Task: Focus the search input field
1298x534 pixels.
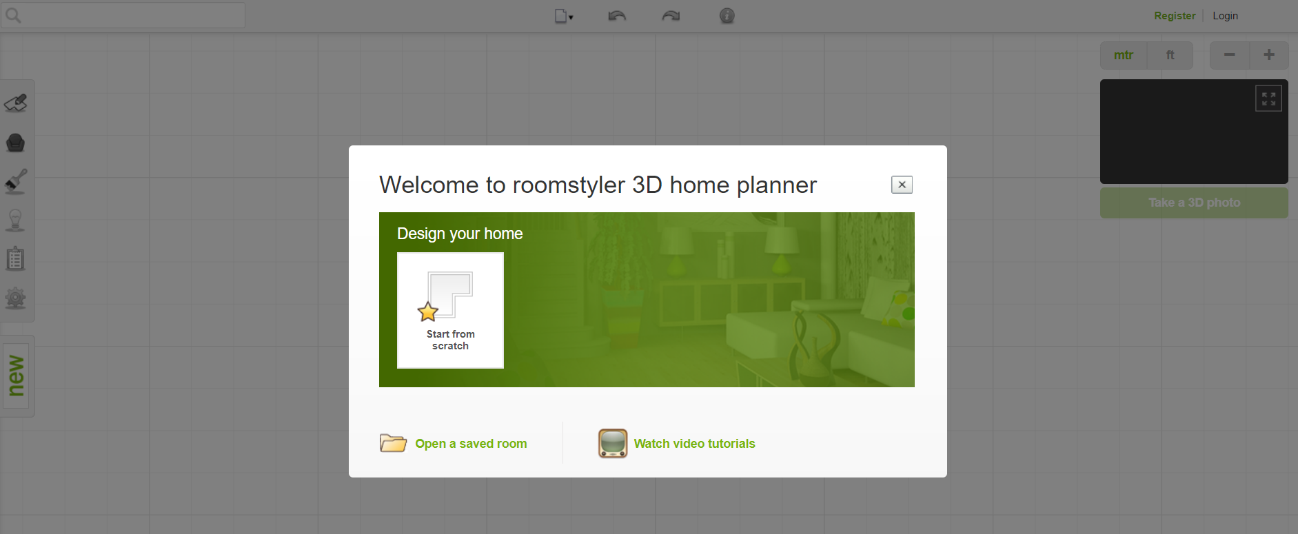Action: tap(123, 15)
